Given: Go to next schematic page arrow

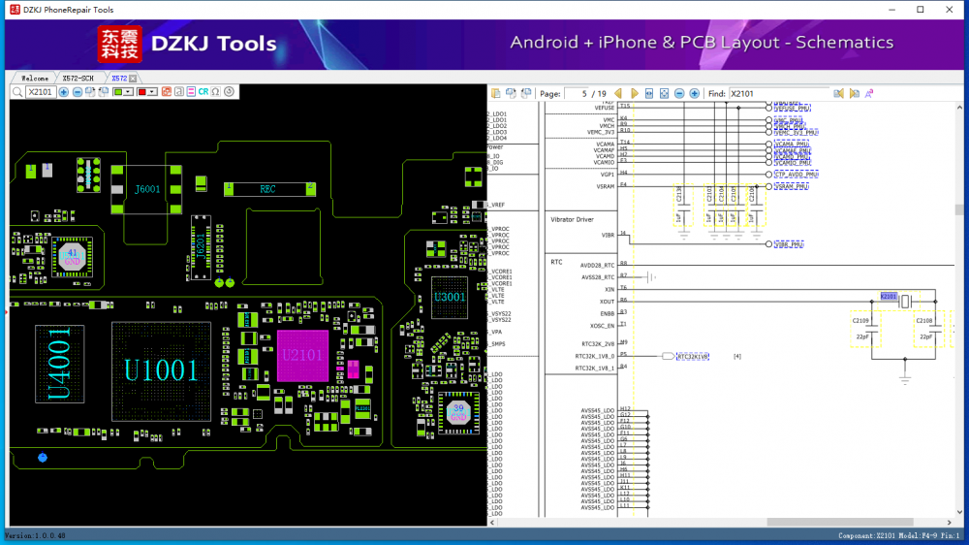Looking at the screenshot, I should point(635,94).
